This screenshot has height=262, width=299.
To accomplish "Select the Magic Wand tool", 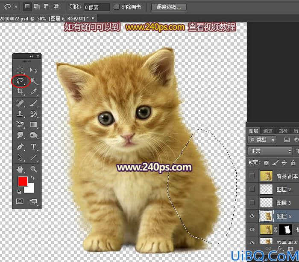I will point(34,81).
